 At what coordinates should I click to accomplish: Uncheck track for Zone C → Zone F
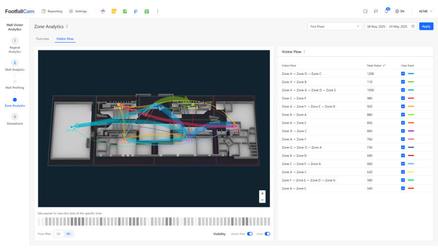click(x=403, y=98)
